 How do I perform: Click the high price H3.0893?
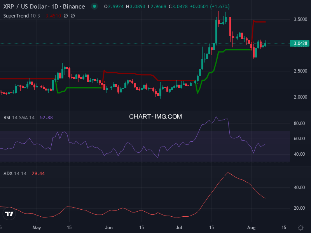[136, 7]
